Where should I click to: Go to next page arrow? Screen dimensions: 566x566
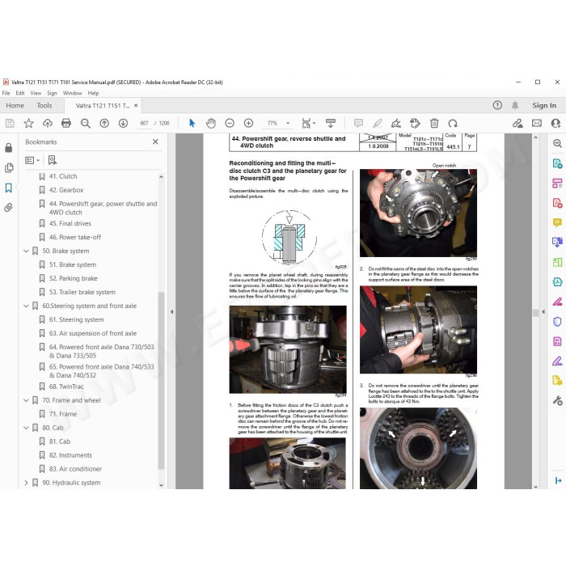[x=123, y=124]
